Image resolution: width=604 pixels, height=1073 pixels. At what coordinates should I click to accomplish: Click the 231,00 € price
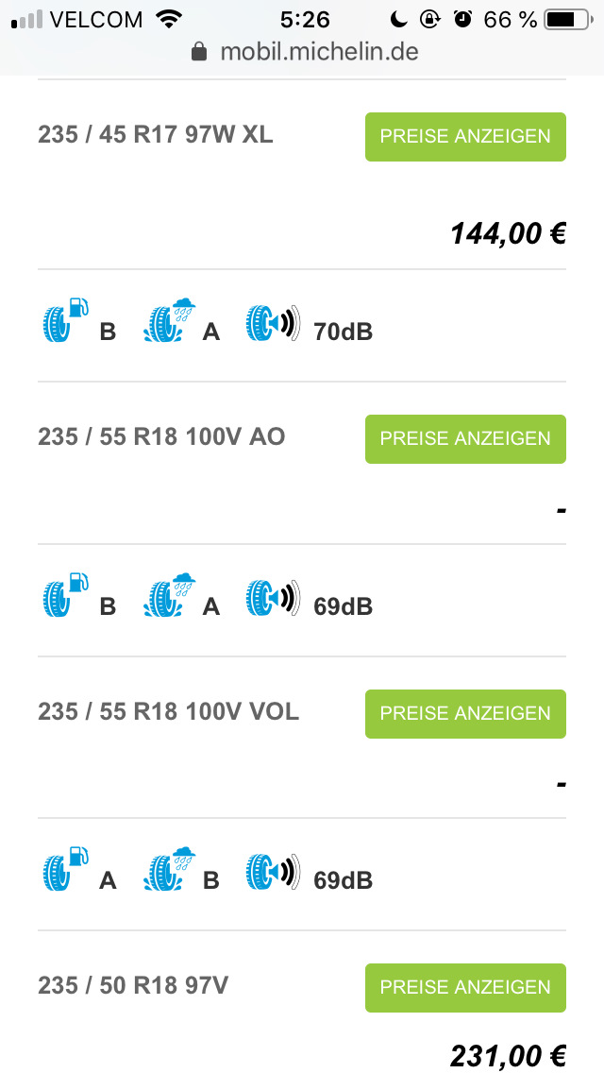(x=508, y=1056)
